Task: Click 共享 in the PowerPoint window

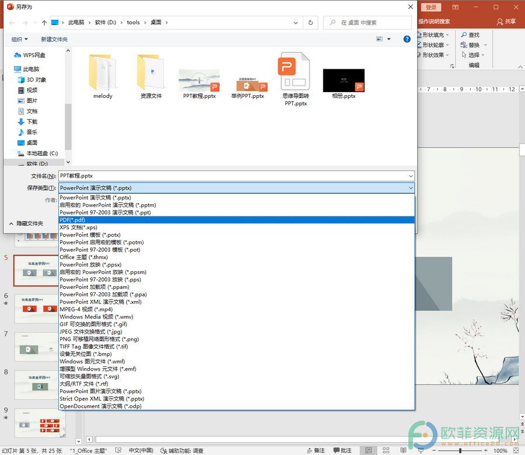Action: [x=506, y=22]
